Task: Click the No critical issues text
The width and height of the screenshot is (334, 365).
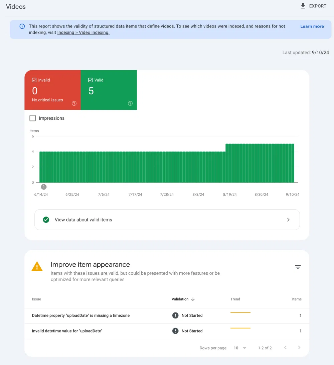Action: coord(47,100)
